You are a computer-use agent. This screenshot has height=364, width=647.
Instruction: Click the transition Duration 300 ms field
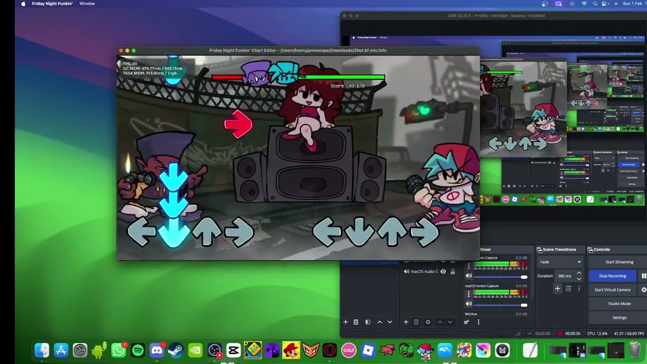pos(564,276)
